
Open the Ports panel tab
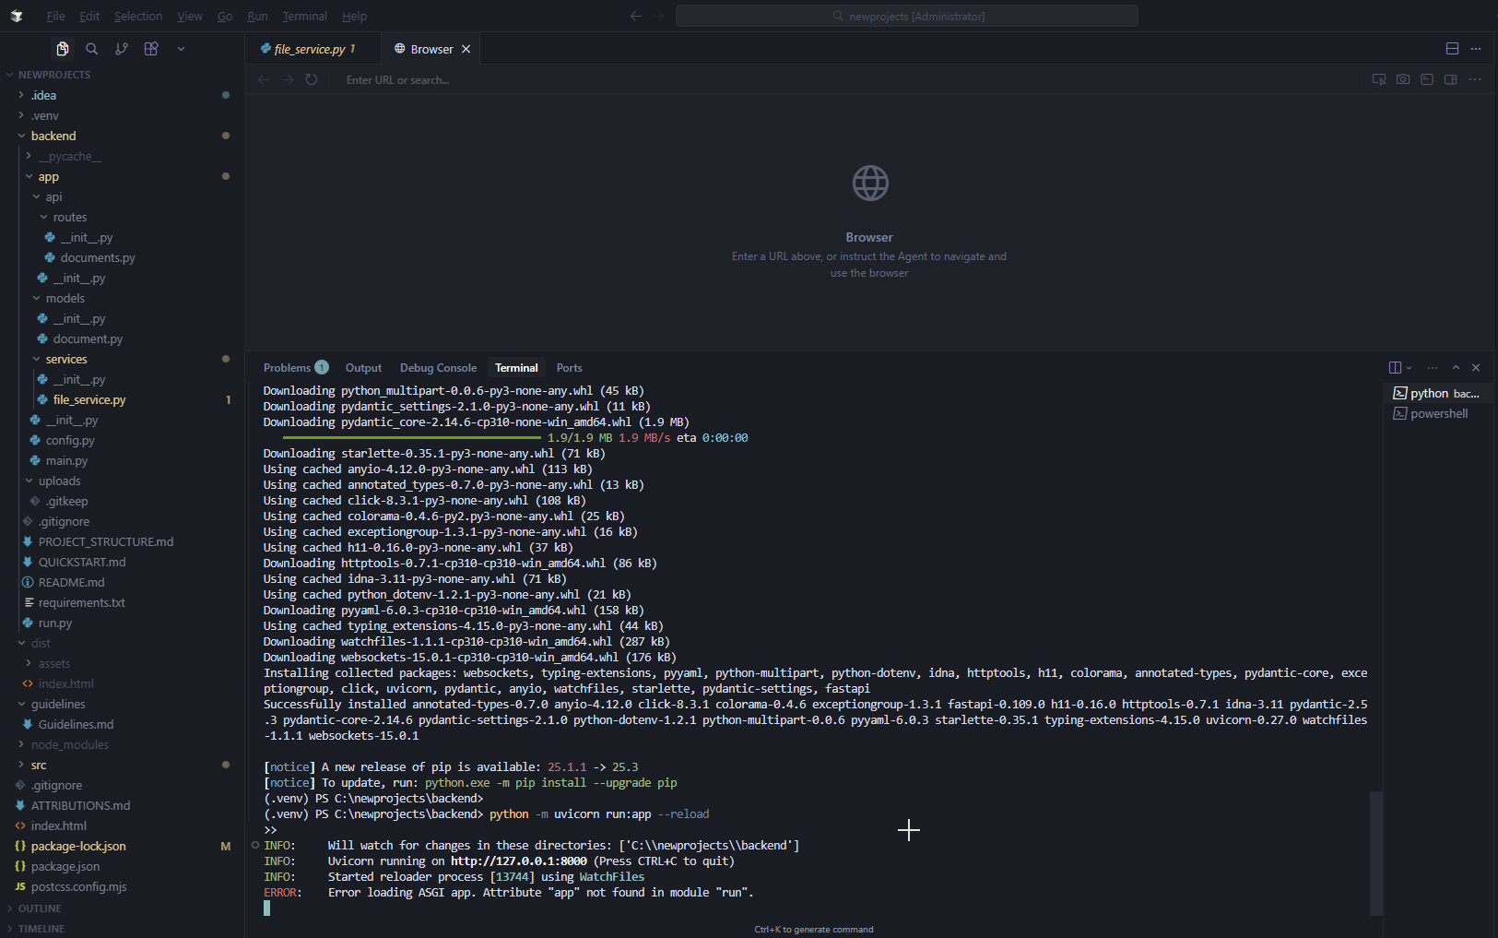pyautogui.click(x=569, y=368)
